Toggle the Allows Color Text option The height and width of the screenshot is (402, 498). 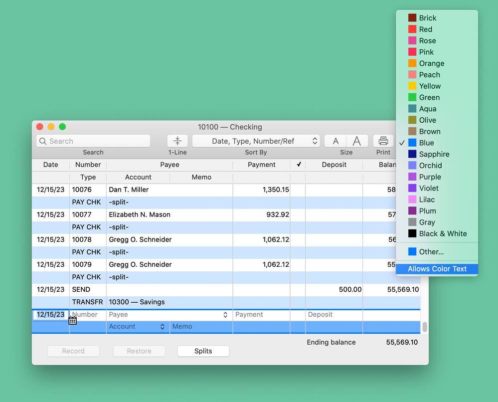point(437,269)
